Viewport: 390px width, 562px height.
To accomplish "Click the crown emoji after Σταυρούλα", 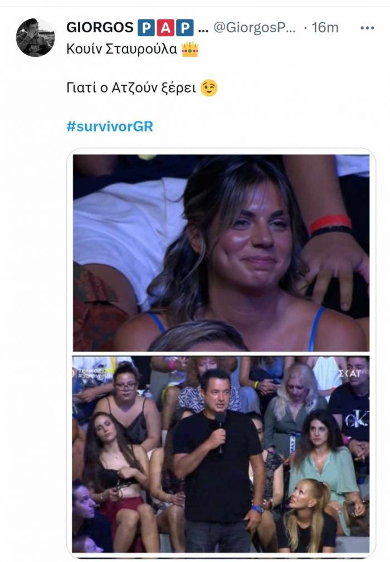I will pyautogui.click(x=190, y=49).
